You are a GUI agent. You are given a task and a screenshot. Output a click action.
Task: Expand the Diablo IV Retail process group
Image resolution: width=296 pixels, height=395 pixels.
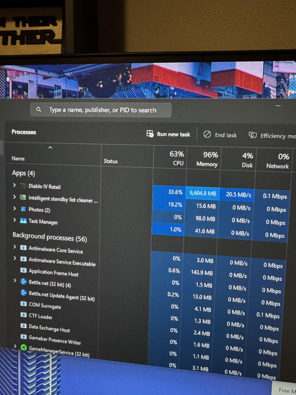(x=14, y=185)
